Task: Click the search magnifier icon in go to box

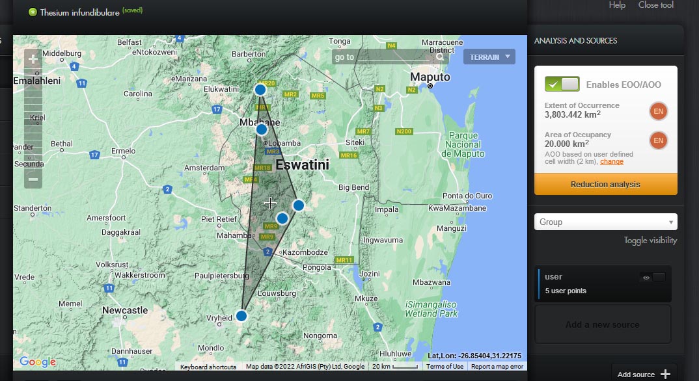Action: pos(441,57)
